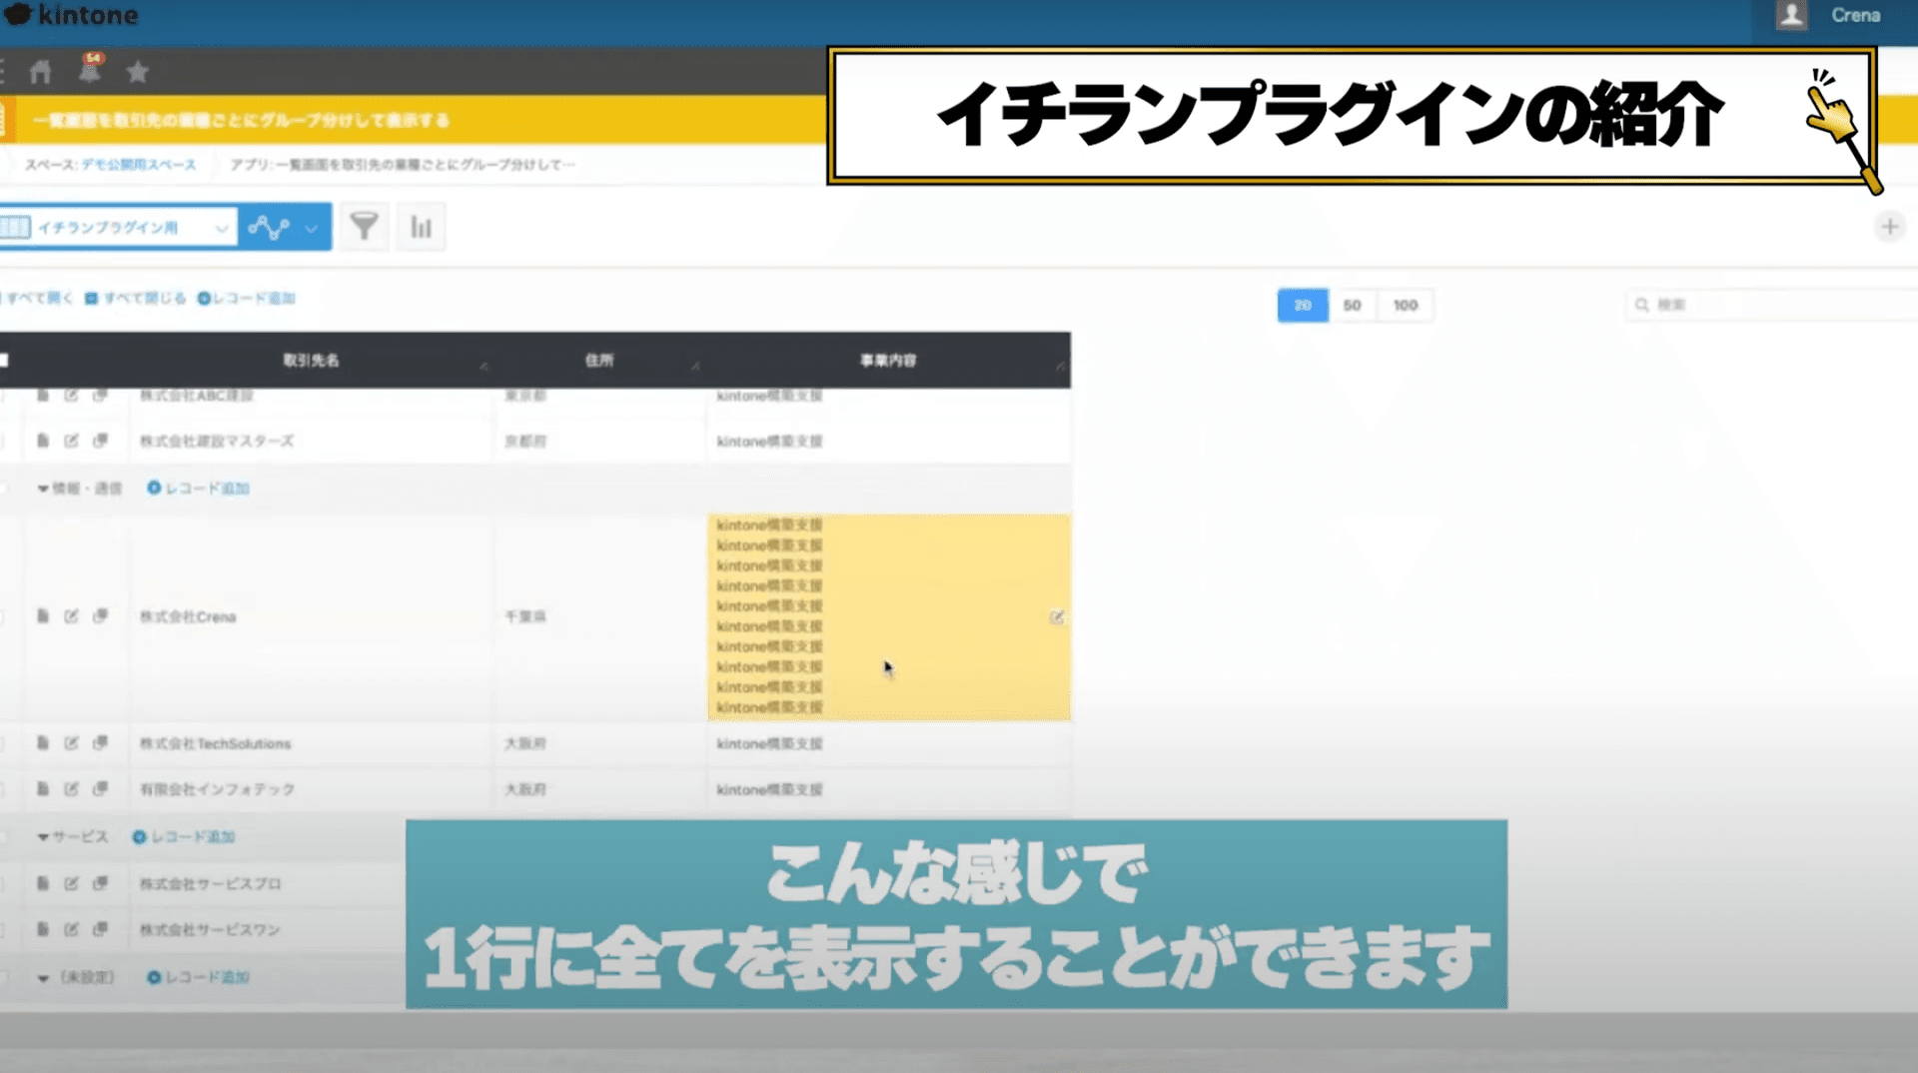Click the kintone logo in header

tap(71, 15)
